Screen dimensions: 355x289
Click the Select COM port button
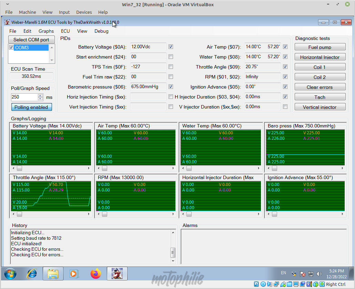tap(31, 40)
